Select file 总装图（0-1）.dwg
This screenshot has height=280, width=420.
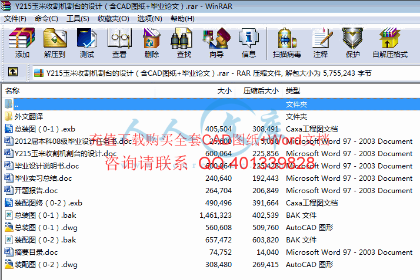[x=46, y=227]
